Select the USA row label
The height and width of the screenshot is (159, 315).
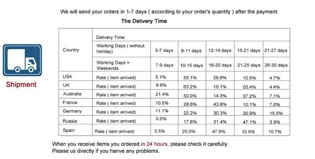(67, 76)
